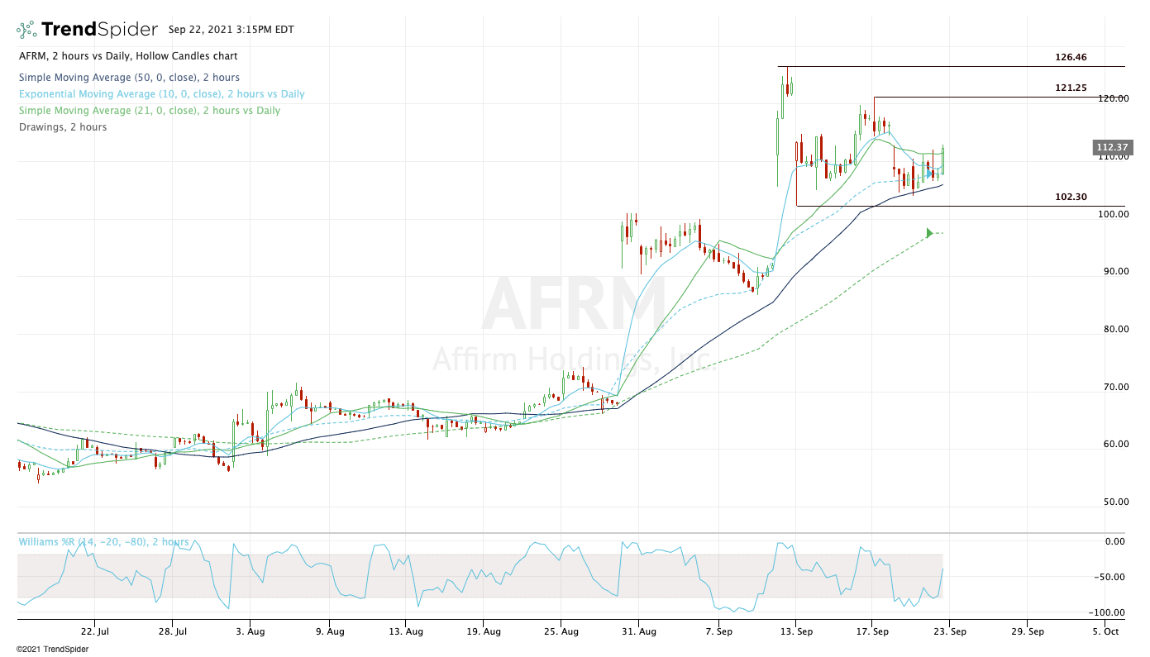Click the 13. Sep date label
The width and height of the screenshot is (1150, 657).
click(795, 631)
